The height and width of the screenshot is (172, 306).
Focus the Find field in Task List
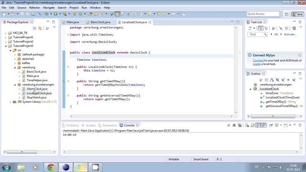(257, 34)
